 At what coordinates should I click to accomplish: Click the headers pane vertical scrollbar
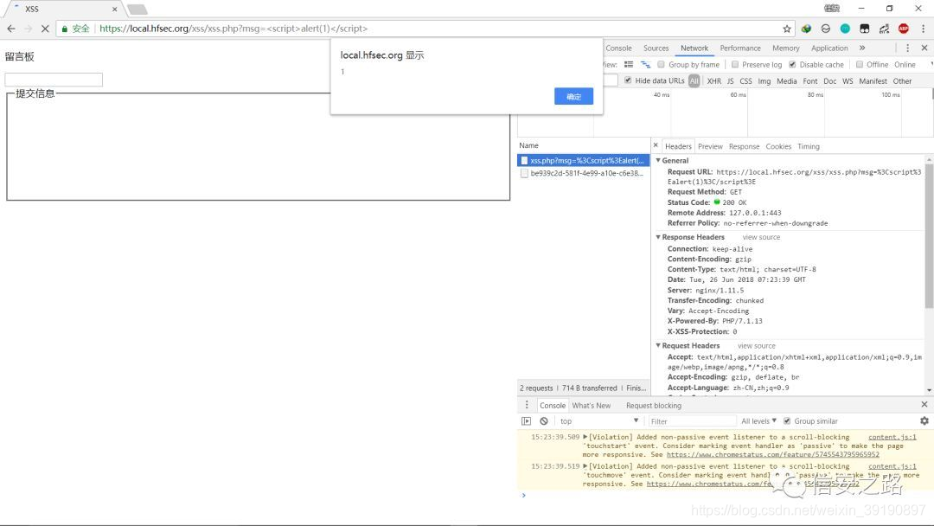coord(929,235)
